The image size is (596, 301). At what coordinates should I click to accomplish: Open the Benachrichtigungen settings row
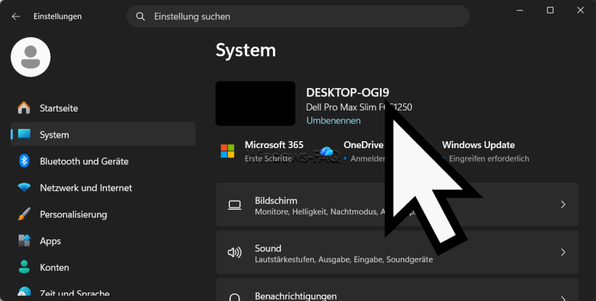point(397,289)
